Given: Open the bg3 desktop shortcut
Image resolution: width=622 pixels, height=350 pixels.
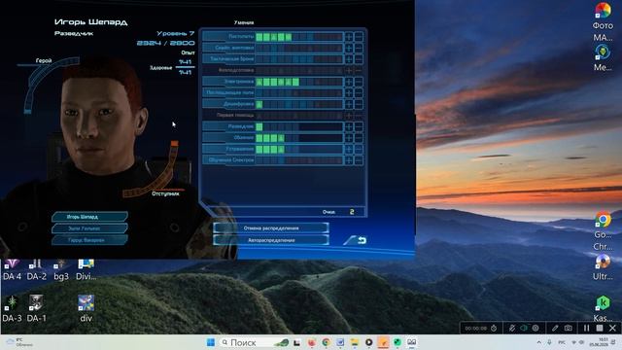Looking at the screenshot, I should pos(61,270).
